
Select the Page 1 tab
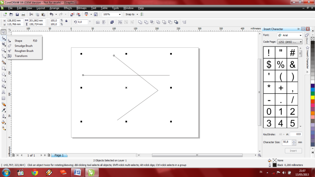[59, 155]
